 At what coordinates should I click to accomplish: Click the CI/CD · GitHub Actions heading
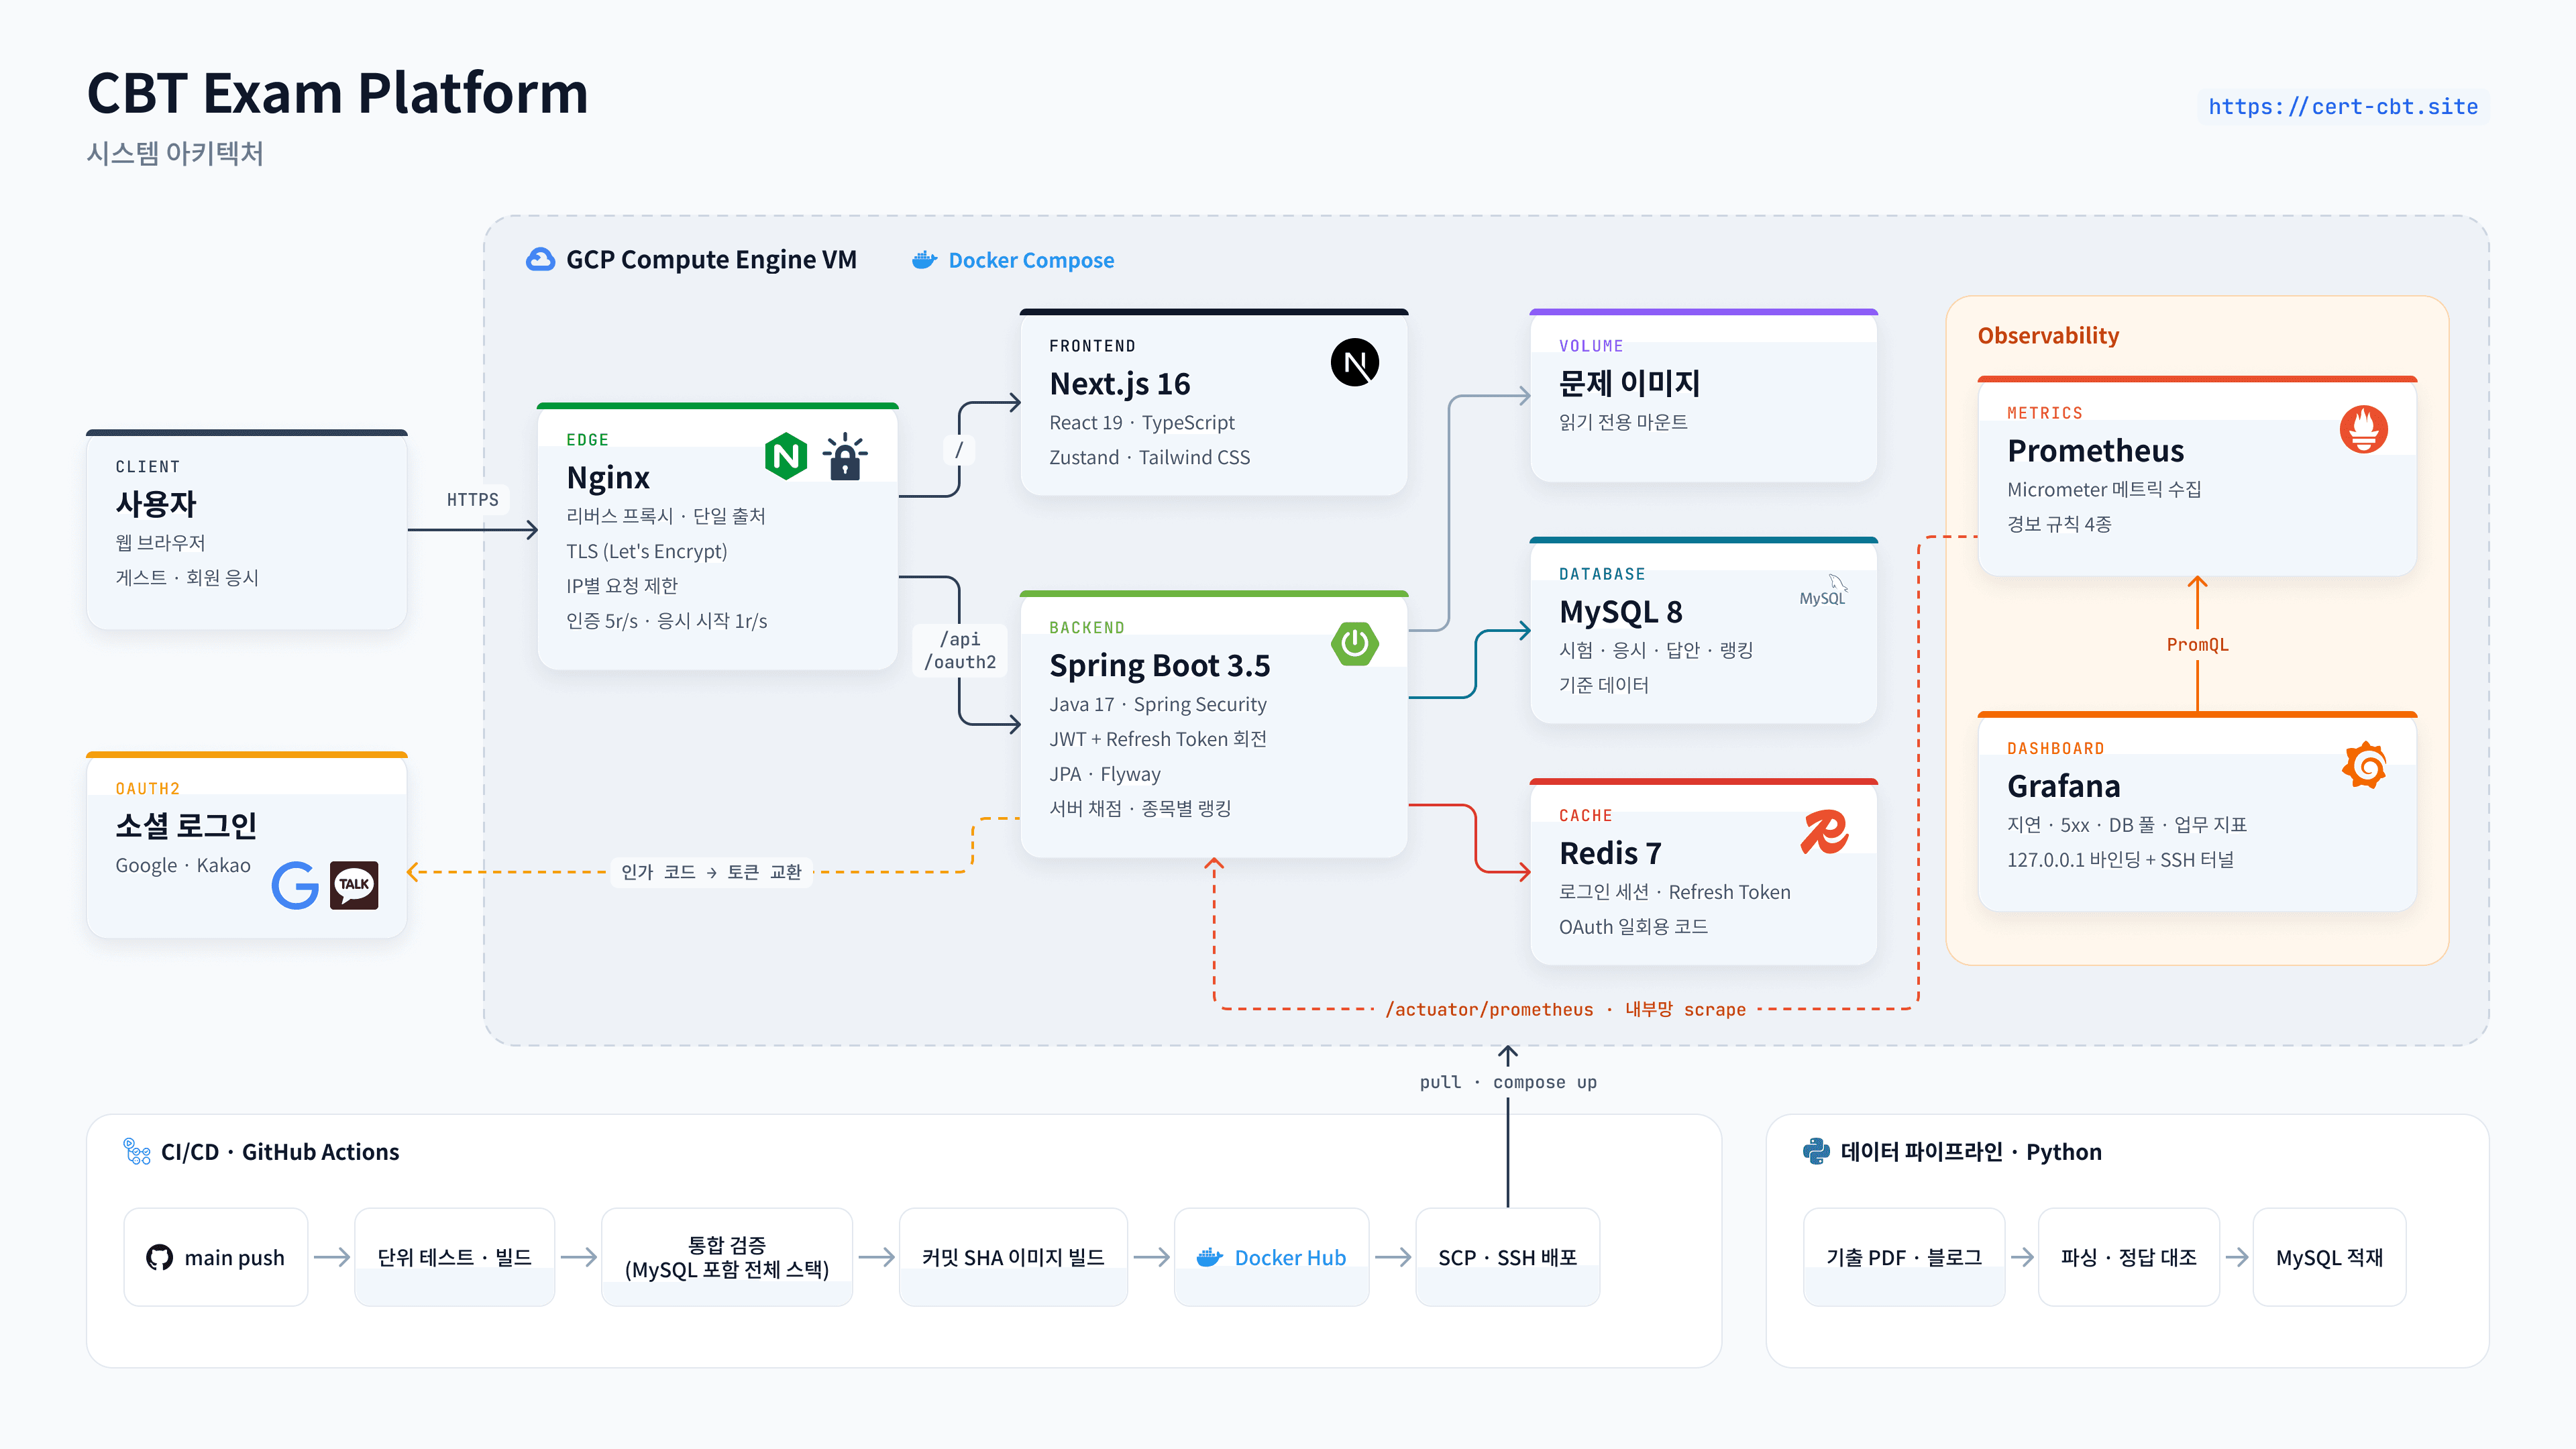coord(280,1152)
